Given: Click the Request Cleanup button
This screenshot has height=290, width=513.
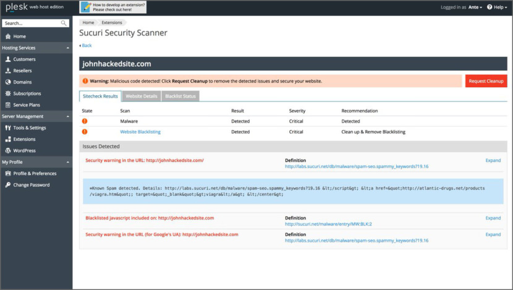Looking at the screenshot, I should 486,81.
